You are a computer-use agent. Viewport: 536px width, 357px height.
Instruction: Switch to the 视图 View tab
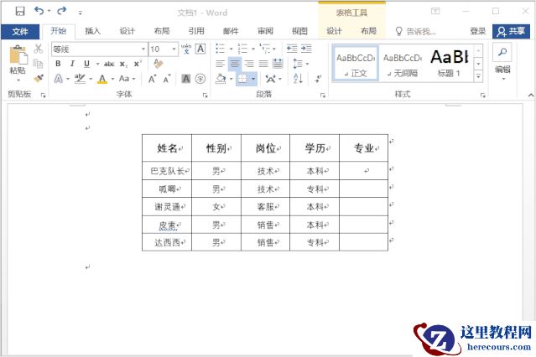299,31
